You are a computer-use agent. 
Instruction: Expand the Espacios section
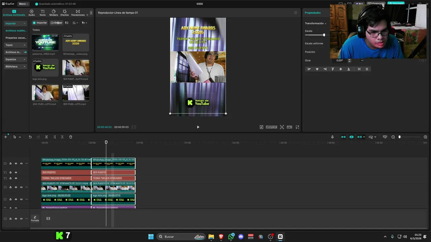15,59
